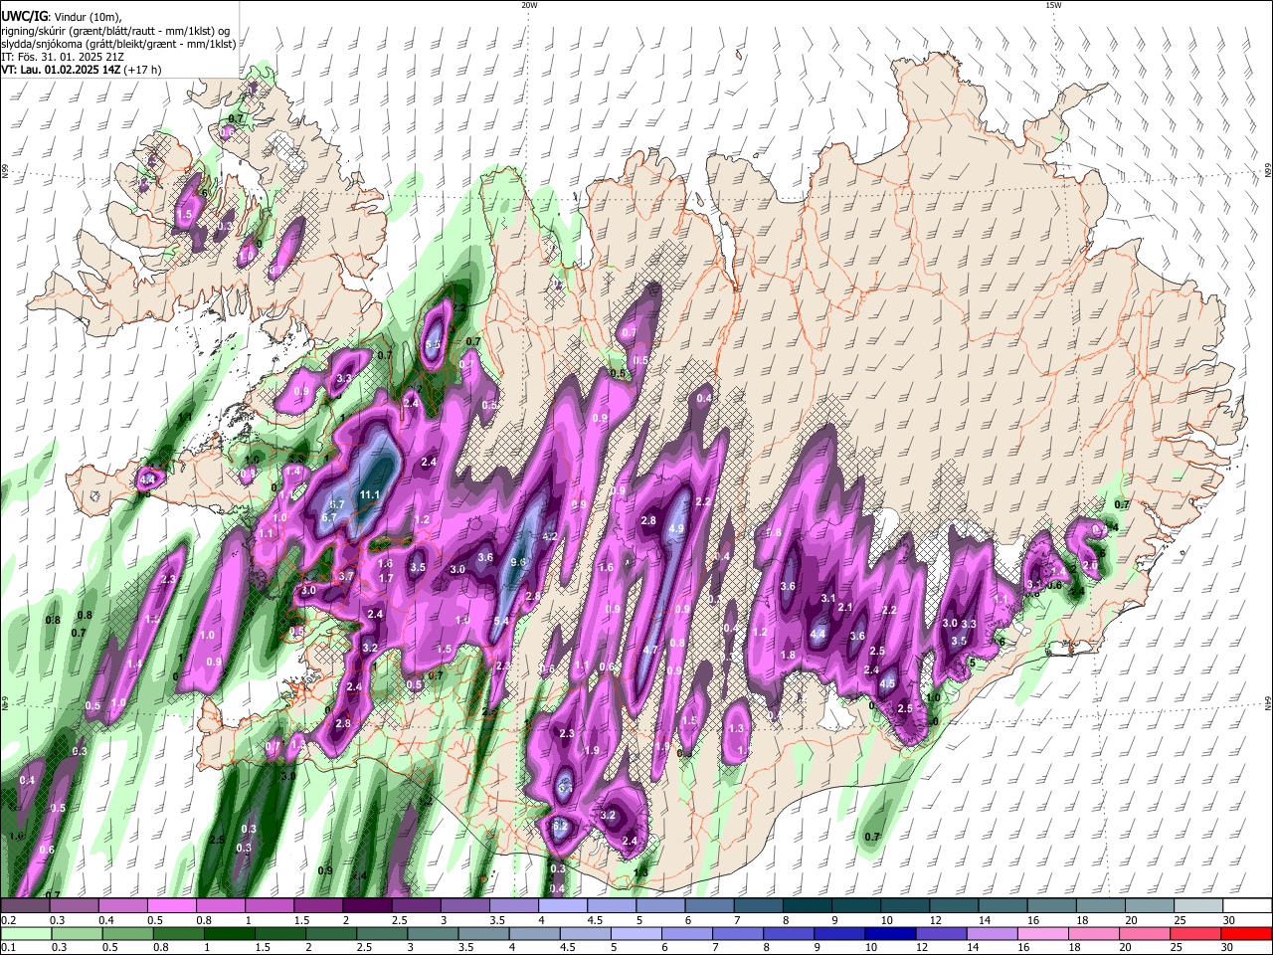
Task: Click the '15W' longitude label at the top
Action: pyautogui.click(x=1053, y=5)
